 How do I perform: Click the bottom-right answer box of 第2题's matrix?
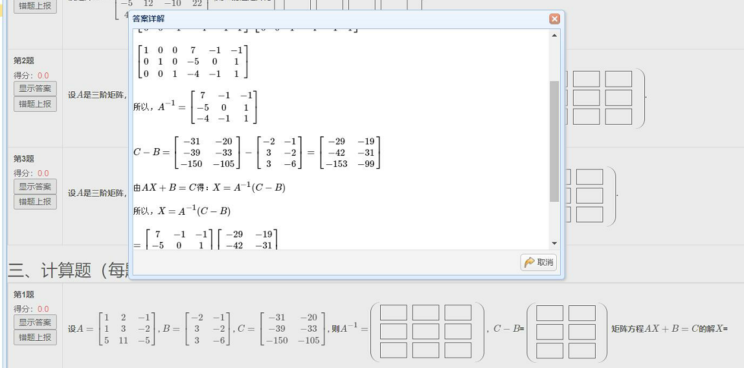pos(618,116)
